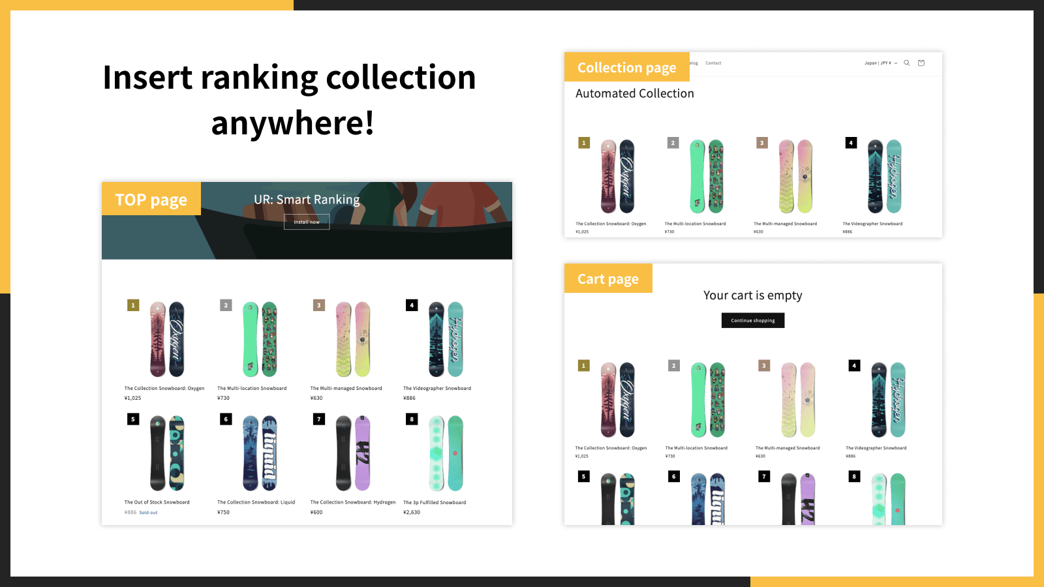Click rank 1 badge in TOP page grid
This screenshot has height=587, width=1044.
coord(133,305)
